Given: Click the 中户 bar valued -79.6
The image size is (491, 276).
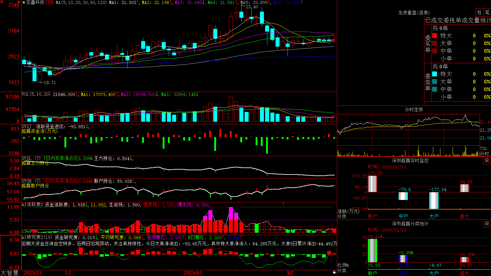Looking at the screenshot, I should click(x=403, y=196).
